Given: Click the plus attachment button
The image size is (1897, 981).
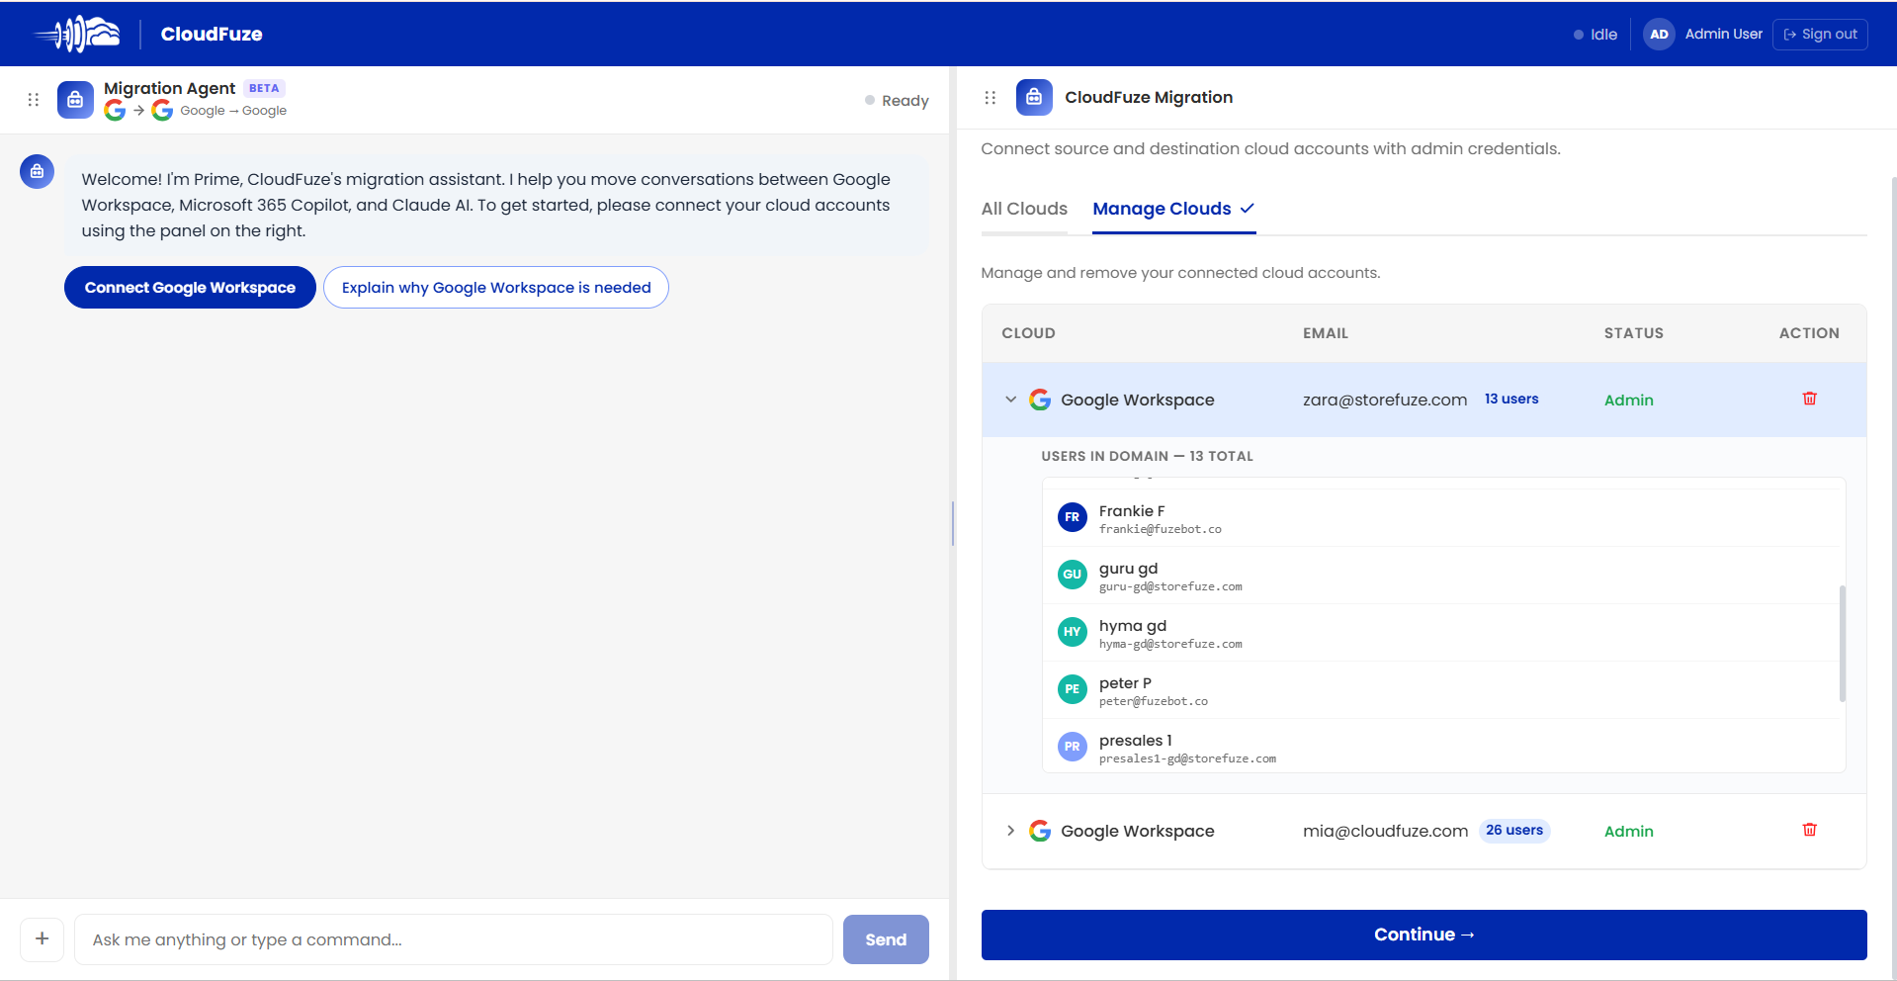Looking at the screenshot, I should [43, 938].
